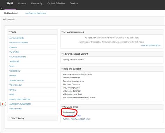Viewport: 165px width, 133px height.
Task: Open Course Evaluations
Action: [18, 57]
